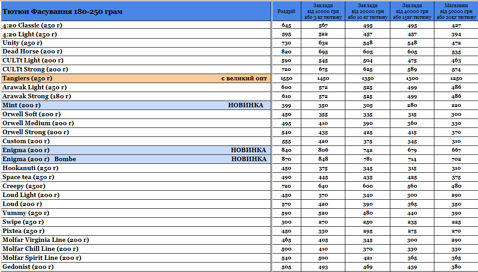Click the є великий опт note

(244, 79)
